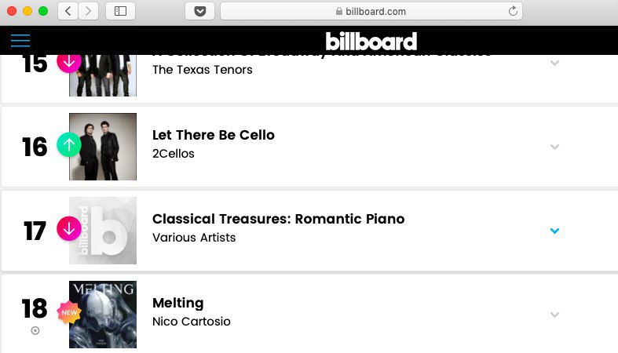Select the Let There Be Cello title
Viewport: 618px width, 353px height.
(x=214, y=135)
